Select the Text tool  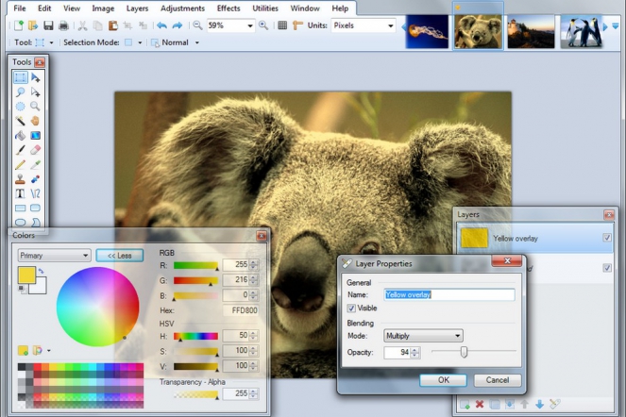(x=21, y=193)
